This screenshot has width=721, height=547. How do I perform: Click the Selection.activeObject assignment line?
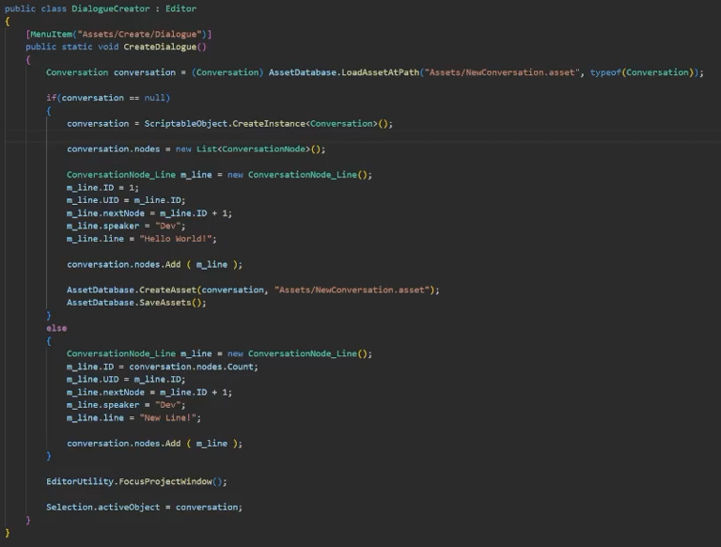click(x=144, y=507)
